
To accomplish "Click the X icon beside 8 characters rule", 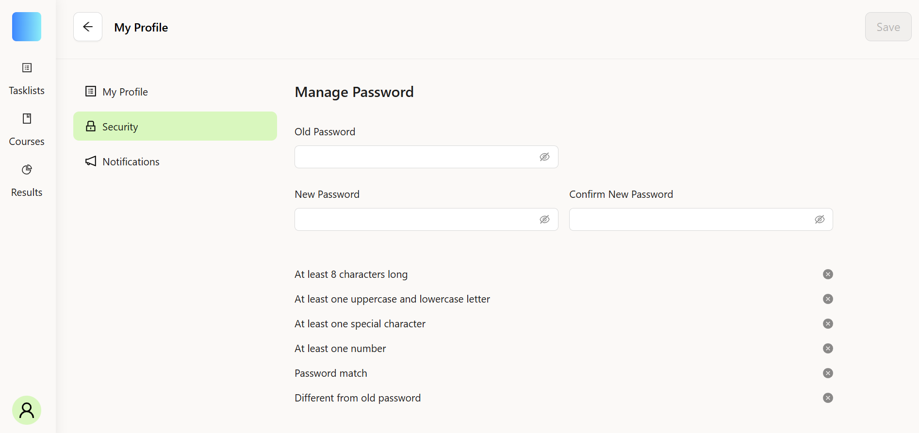I will click(828, 274).
